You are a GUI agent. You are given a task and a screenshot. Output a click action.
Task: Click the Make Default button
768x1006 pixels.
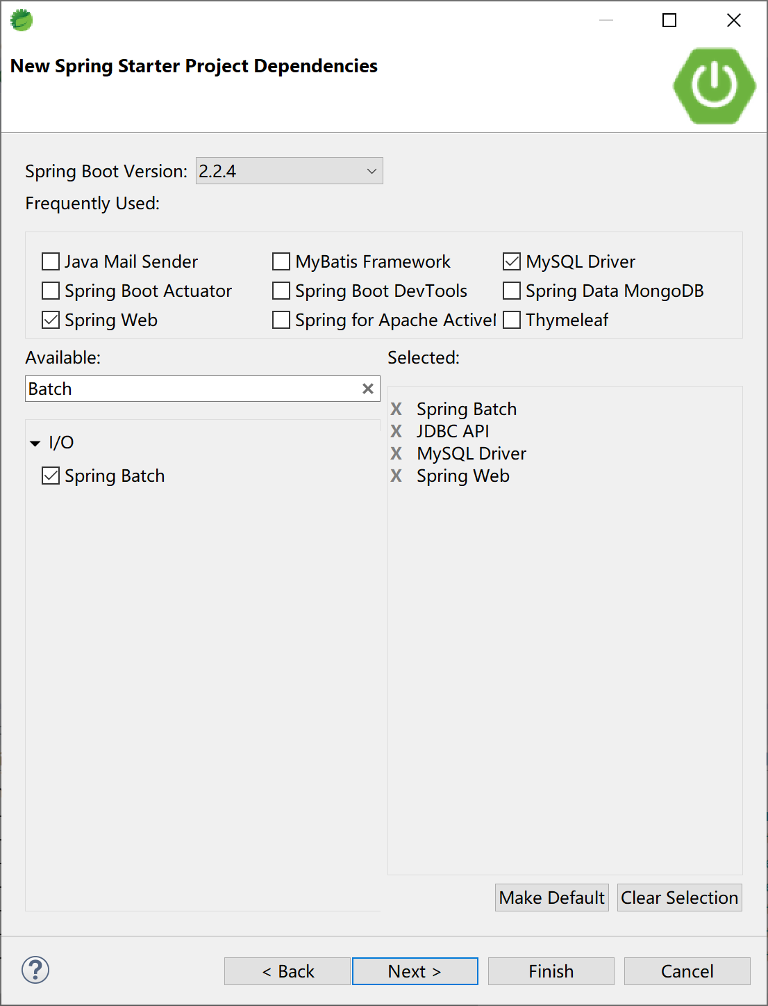tap(551, 898)
